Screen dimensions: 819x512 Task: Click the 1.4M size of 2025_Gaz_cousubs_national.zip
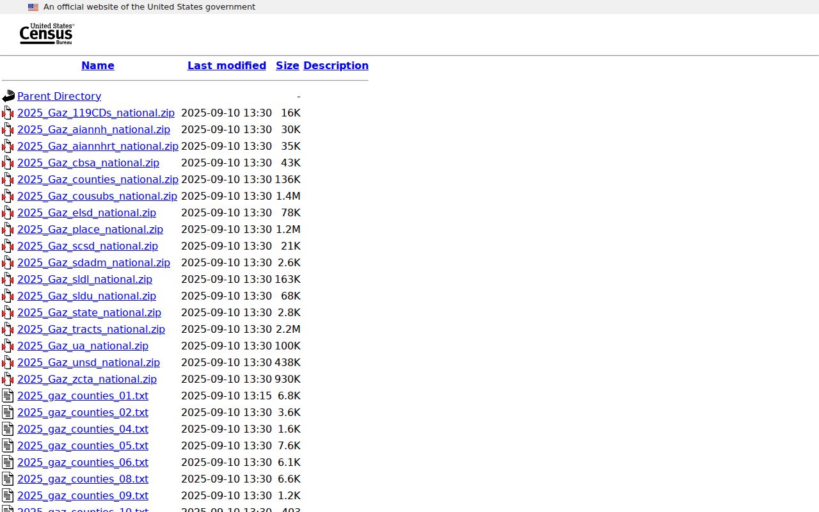pos(288,196)
